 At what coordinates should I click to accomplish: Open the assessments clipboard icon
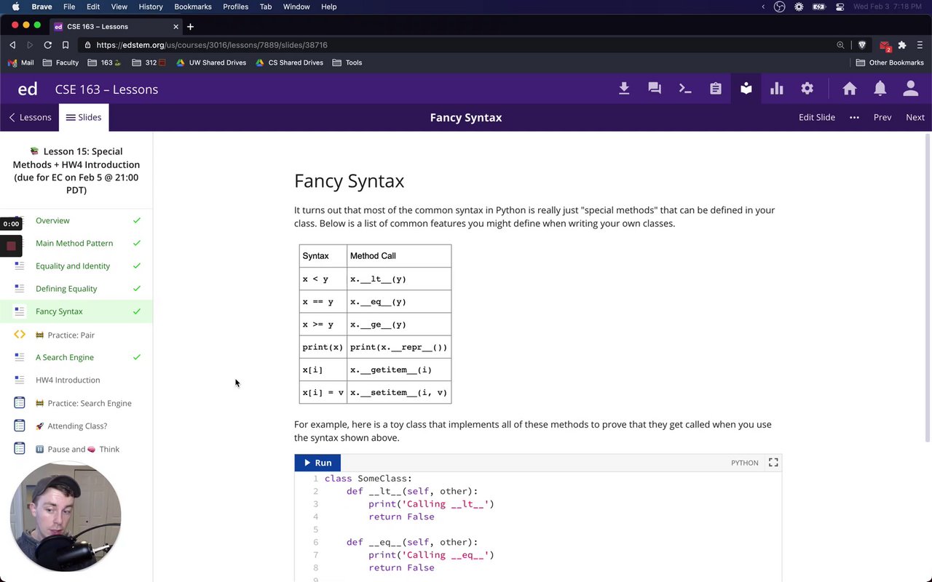(x=716, y=89)
